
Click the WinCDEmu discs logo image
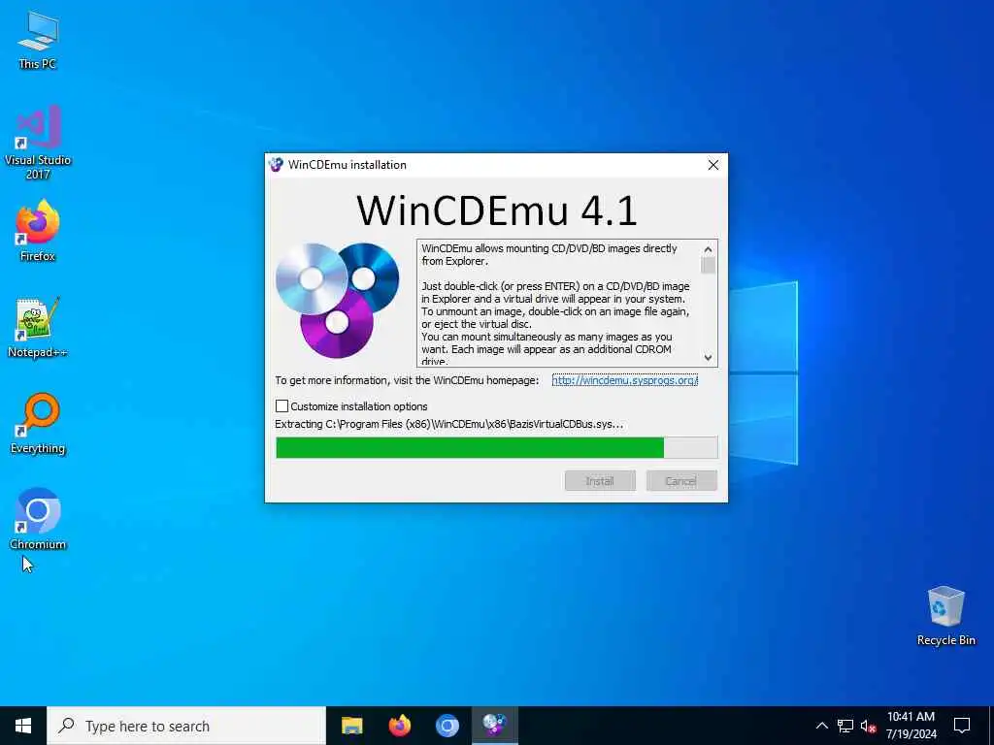click(x=337, y=300)
